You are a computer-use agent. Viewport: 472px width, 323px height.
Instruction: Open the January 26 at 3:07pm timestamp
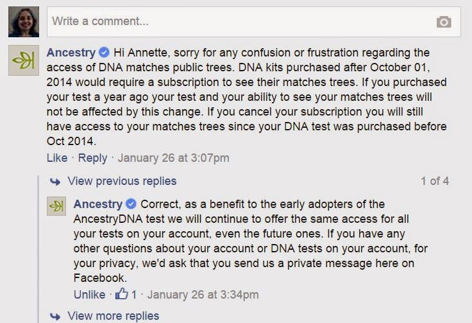[x=173, y=157]
